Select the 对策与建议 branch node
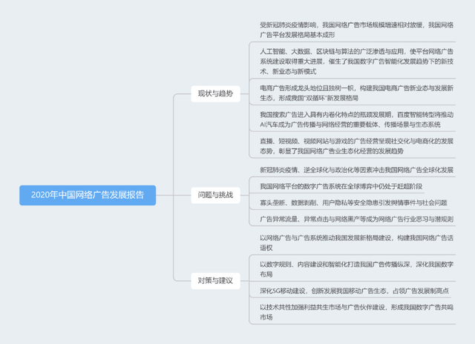Viewport: 475px width, 344px height. click(215, 281)
